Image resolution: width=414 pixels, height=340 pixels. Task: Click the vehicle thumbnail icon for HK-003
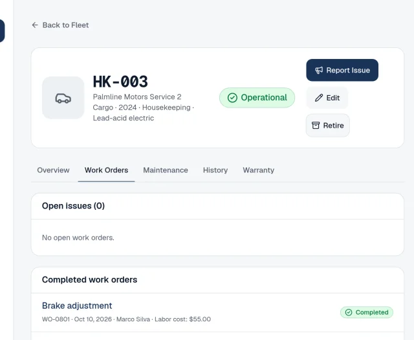(63, 98)
